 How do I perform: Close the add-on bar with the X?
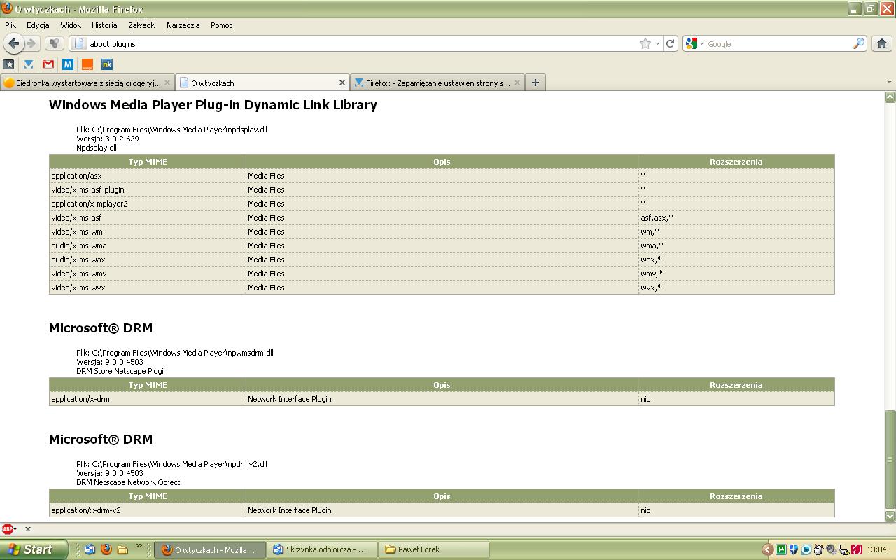[28, 529]
